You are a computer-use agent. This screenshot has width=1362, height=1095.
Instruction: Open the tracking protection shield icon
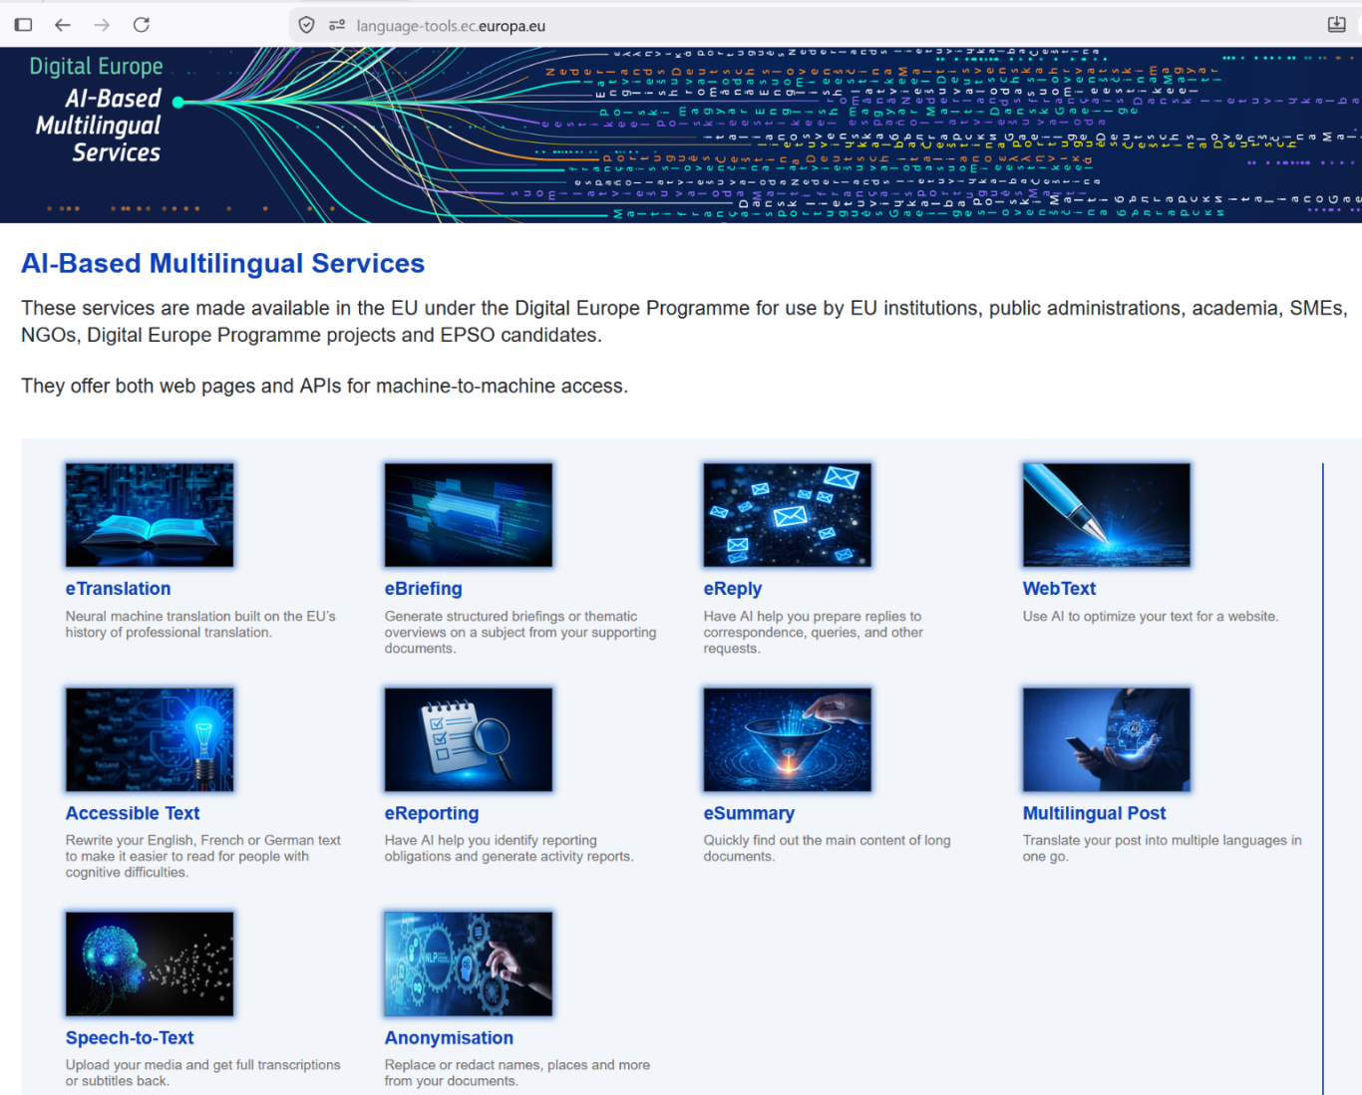click(x=307, y=25)
